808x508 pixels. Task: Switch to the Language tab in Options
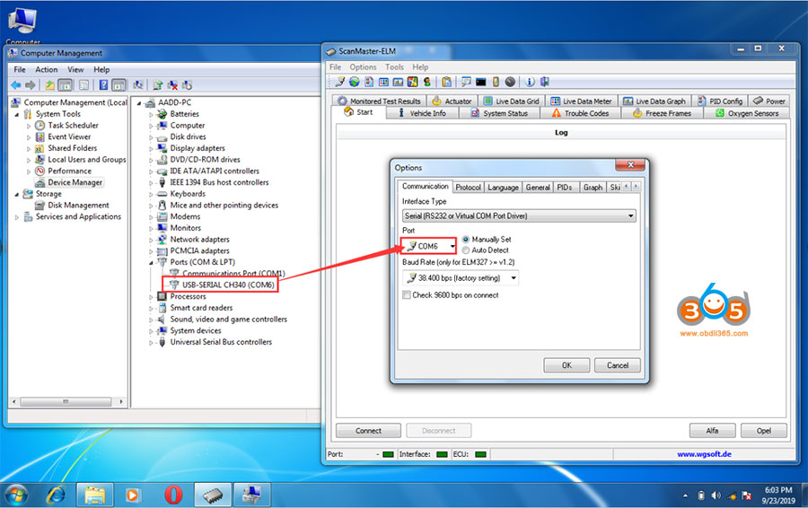[503, 188]
